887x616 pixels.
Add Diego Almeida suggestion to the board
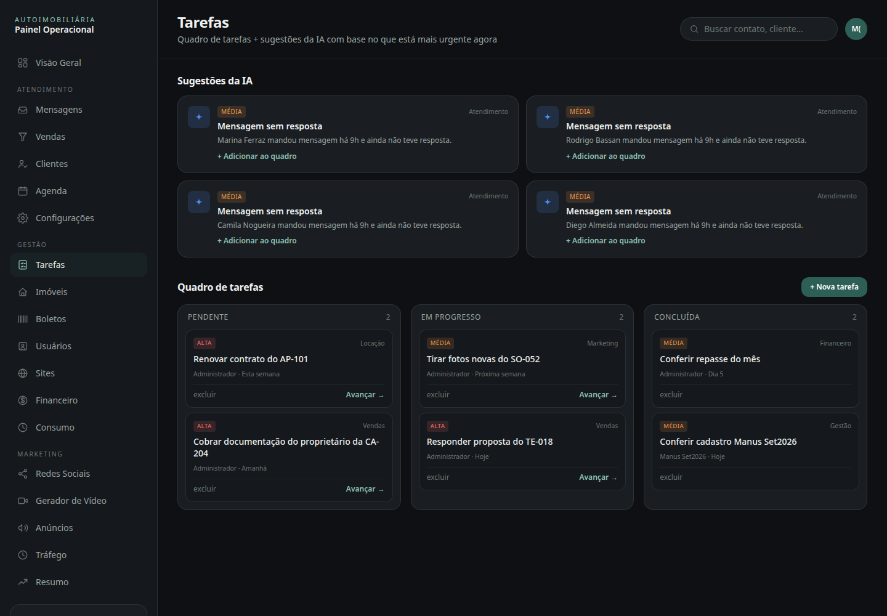click(x=606, y=241)
